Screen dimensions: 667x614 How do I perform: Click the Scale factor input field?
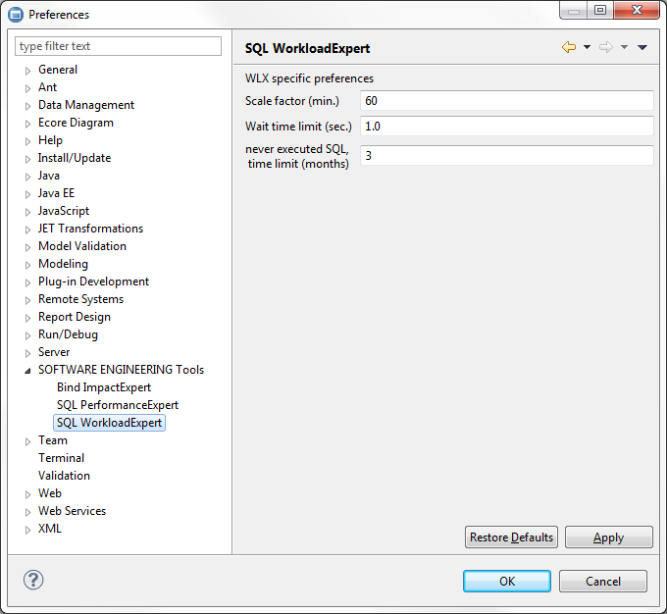[x=506, y=100]
